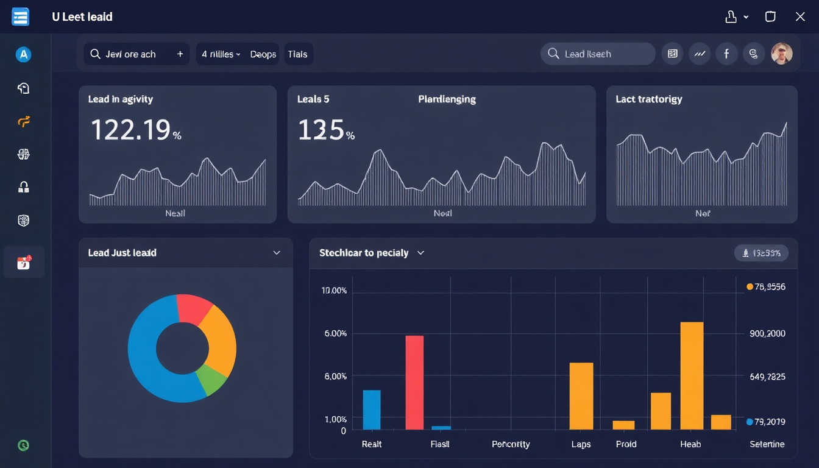Click the plus button beside the left search field
This screenshot has height=468, width=819.
click(x=180, y=54)
